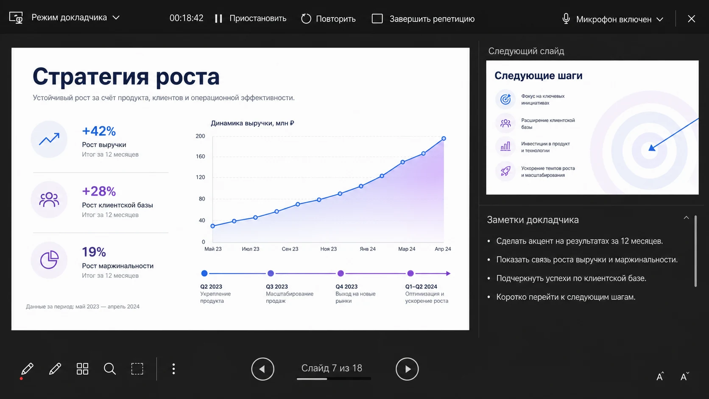Click 'Данные за период: май 2023 — апрель 2024'
The height and width of the screenshot is (399, 709).
pos(83,307)
